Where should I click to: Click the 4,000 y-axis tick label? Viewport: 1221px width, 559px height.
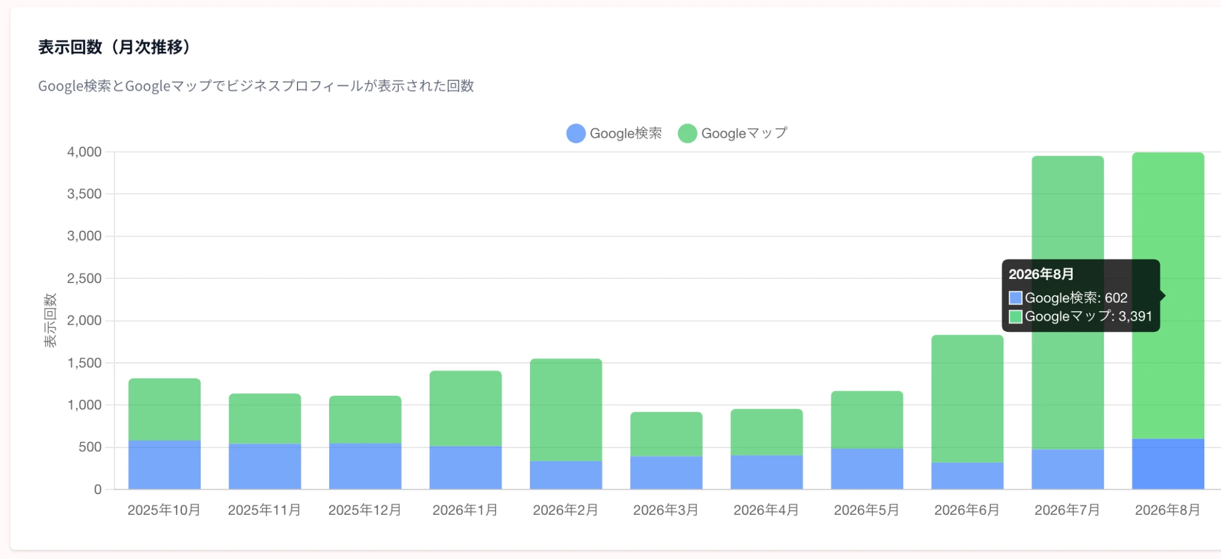click(84, 152)
